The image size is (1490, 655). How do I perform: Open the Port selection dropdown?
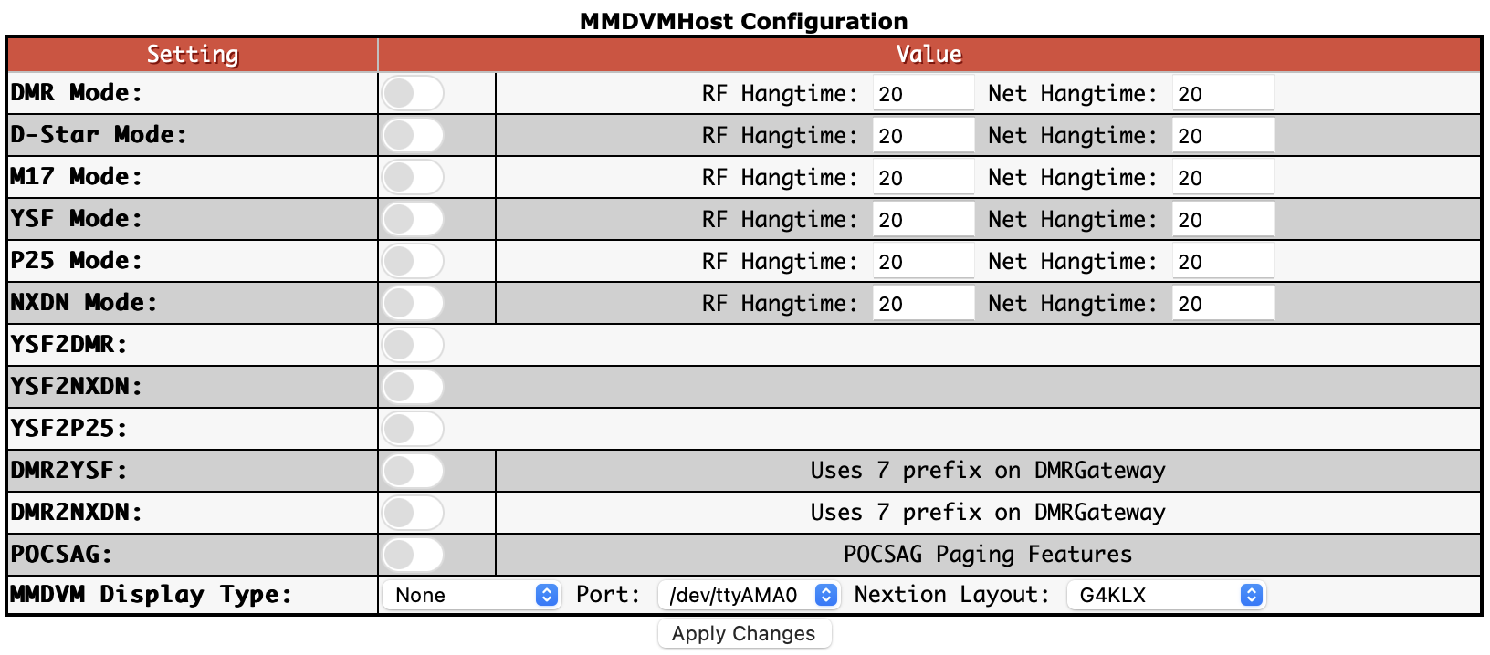749,595
